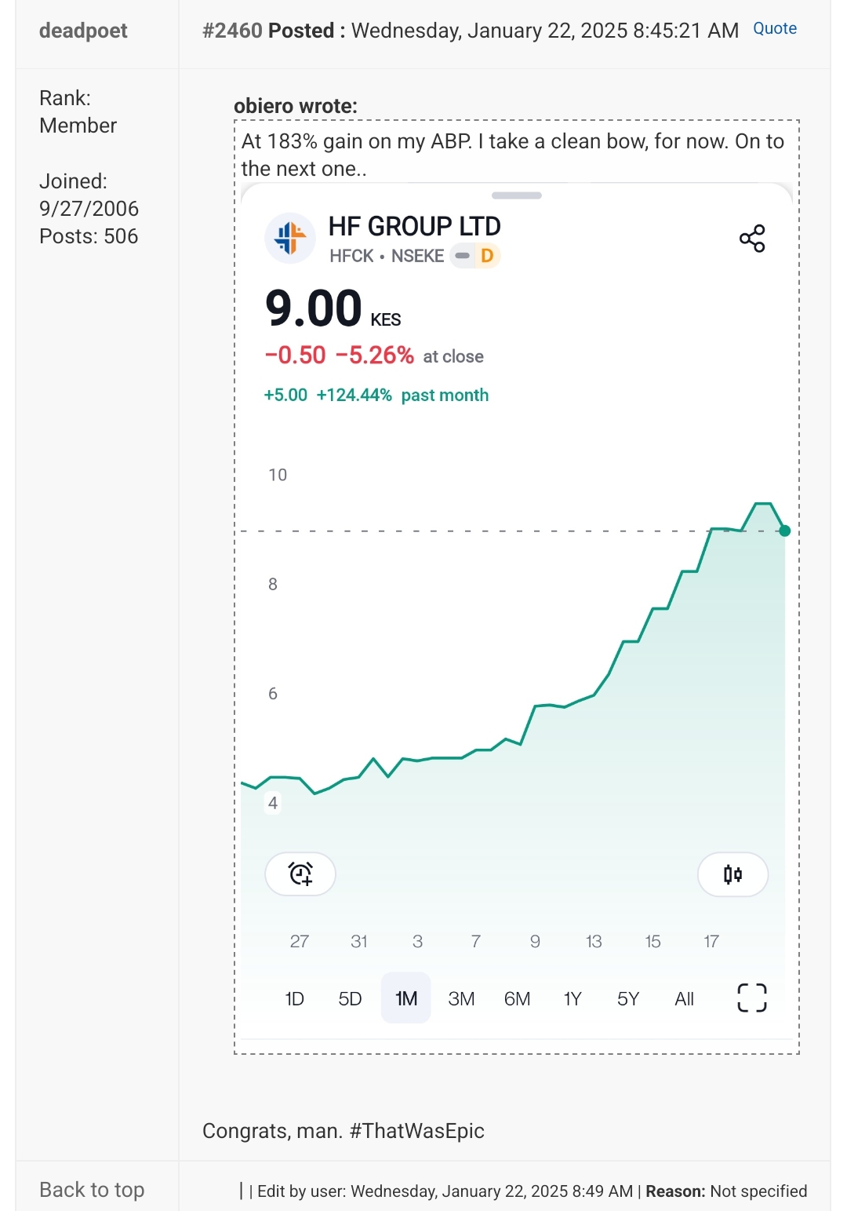Viewport: 847px width, 1211px height.
Task: Switch chart to 6M range
Action: click(x=517, y=998)
